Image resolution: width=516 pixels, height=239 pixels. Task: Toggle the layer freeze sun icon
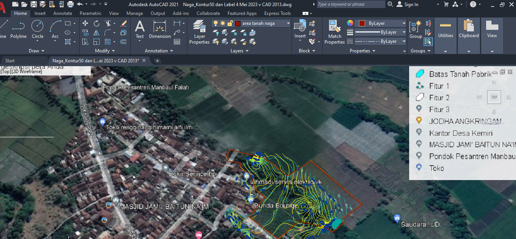pos(223,23)
